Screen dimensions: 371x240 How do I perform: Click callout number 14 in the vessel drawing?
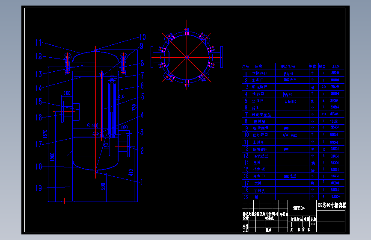tap(39, 88)
